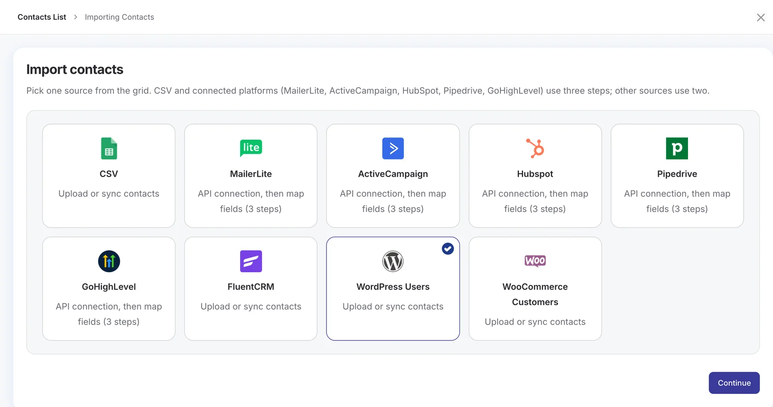This screenshot has height=407, width=773.
Task: Click the GoHighLevel arrows logo
Action: 109,261
